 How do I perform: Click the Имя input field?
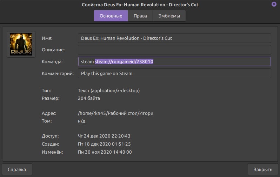click(x=174, y=38)
